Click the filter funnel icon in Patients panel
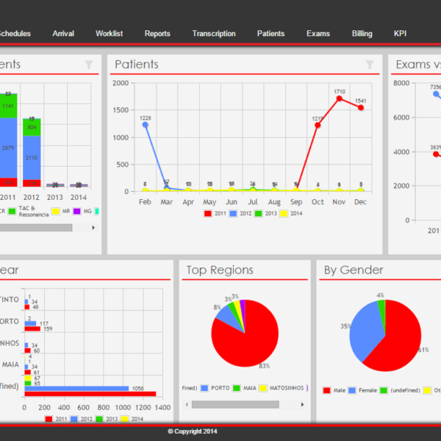This screenshot has height=441, width=441. click(370, 65)
